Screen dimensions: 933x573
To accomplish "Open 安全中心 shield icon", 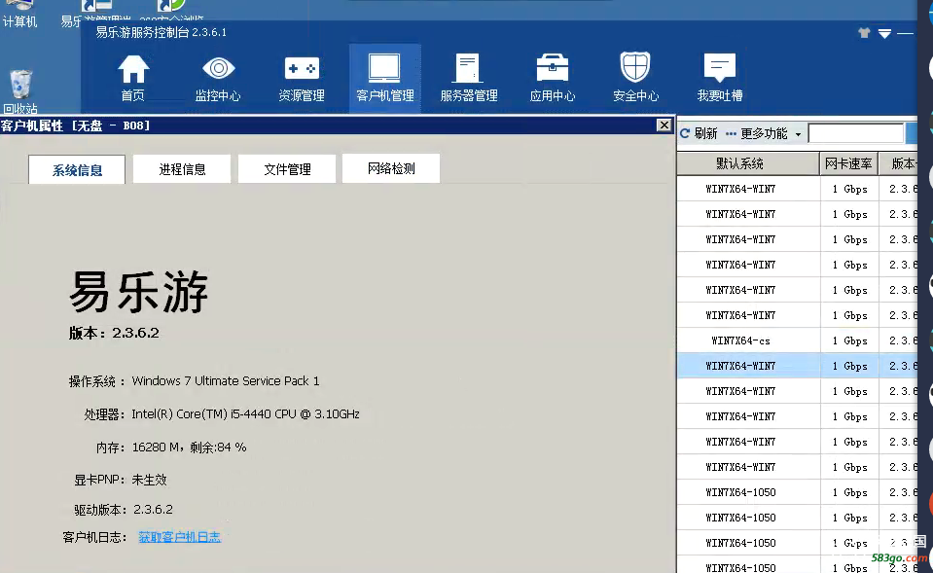I will pos(635,78).
